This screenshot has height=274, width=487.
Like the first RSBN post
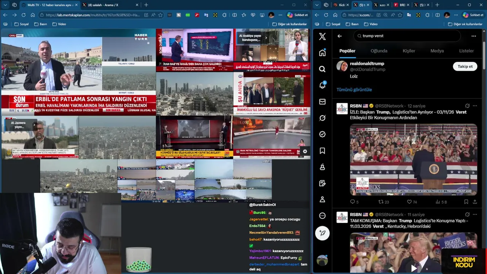[412, 202]
